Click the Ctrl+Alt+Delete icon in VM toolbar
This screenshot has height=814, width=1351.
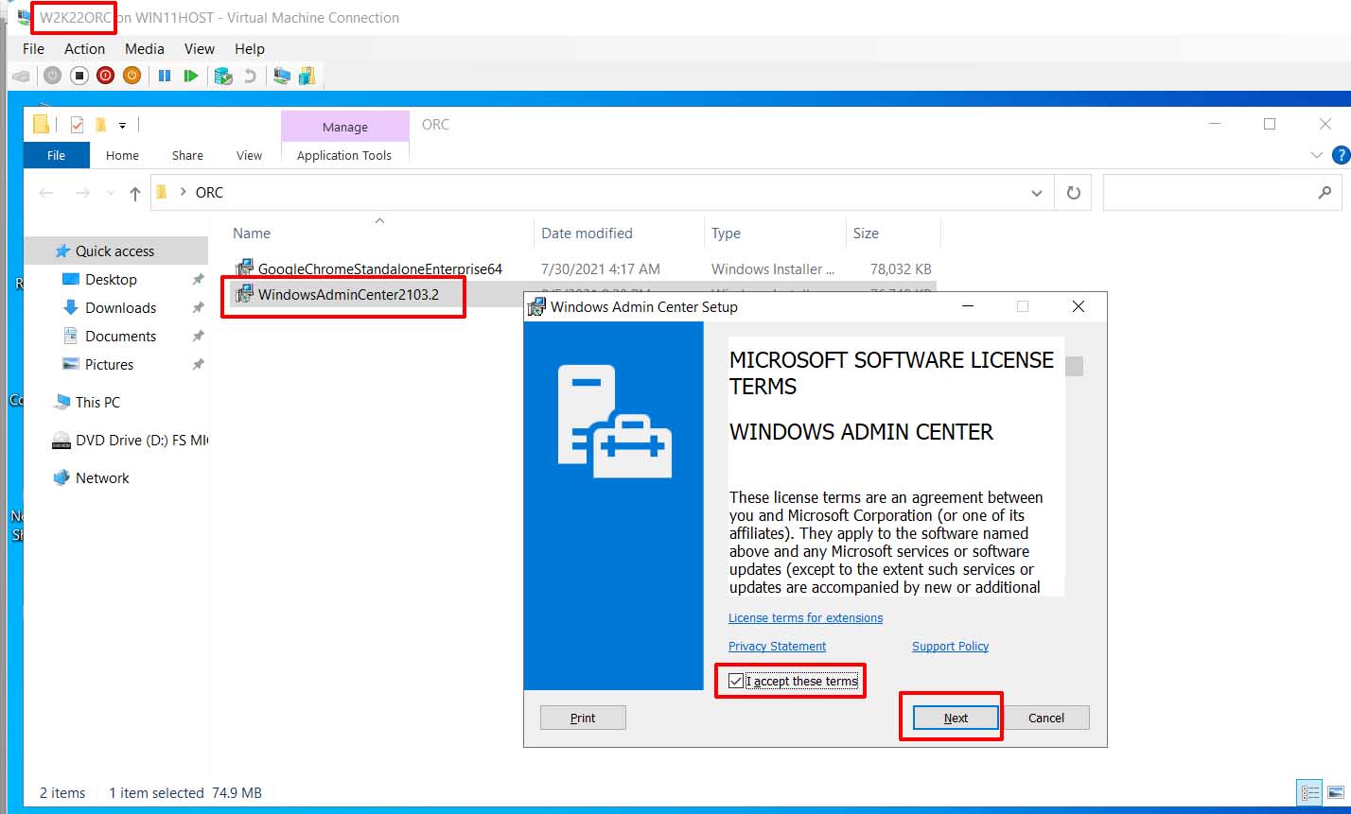pos(21,76)
